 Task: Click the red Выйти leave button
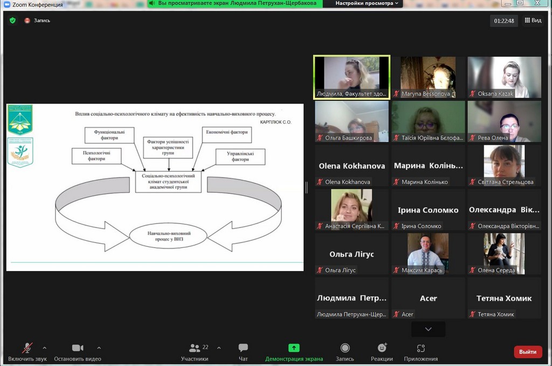point(528,352)
